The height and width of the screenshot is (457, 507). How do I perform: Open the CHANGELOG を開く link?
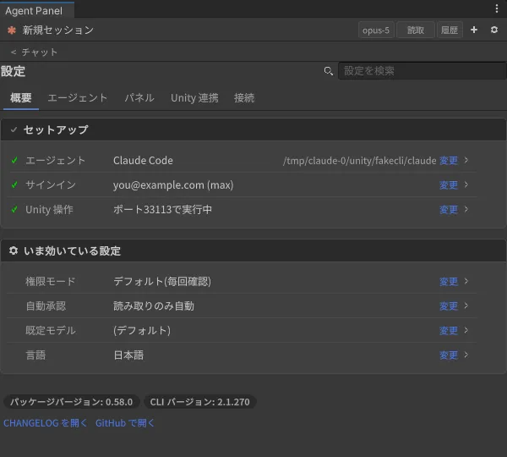(46, 423)
